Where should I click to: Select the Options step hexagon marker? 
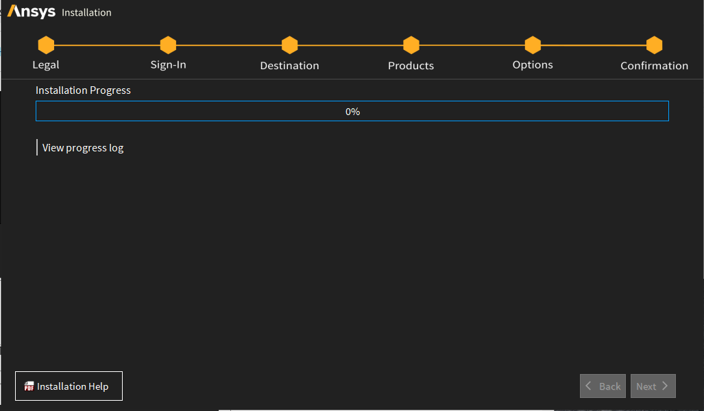533,45
